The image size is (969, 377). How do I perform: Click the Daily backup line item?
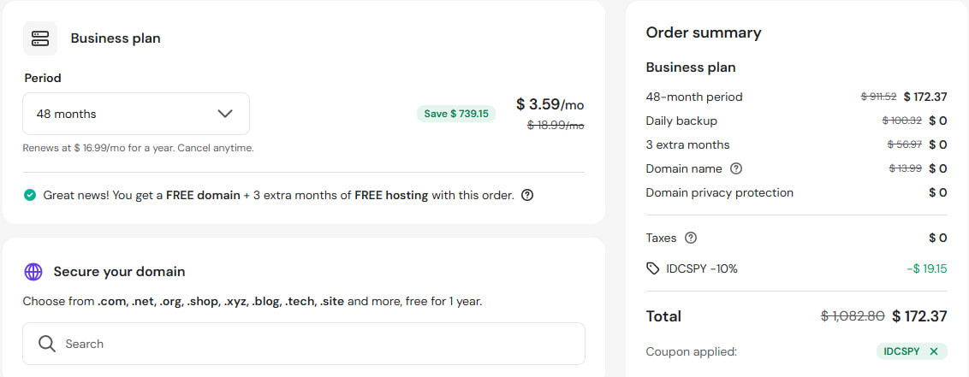[796, 121]
